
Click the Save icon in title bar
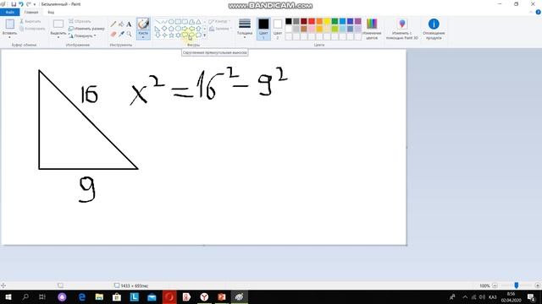pyautogui.click(x=14, y=4)
